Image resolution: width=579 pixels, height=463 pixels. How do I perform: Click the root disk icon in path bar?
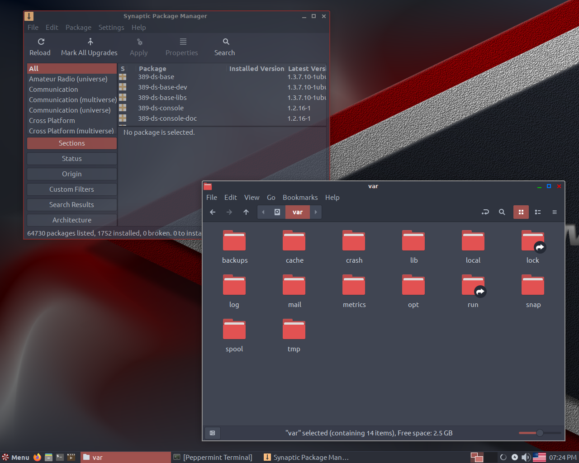[277, 212]
